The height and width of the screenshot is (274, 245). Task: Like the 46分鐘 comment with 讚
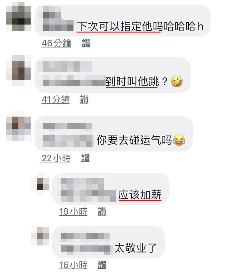86,43
